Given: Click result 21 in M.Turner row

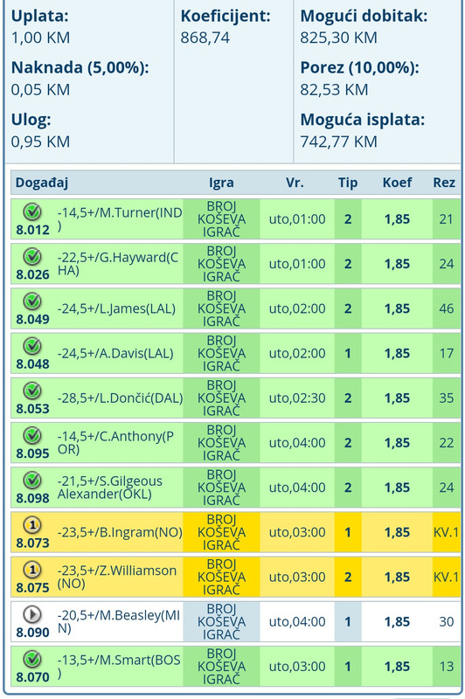Looking at the screenshot, I should click(x=447, y=219).
